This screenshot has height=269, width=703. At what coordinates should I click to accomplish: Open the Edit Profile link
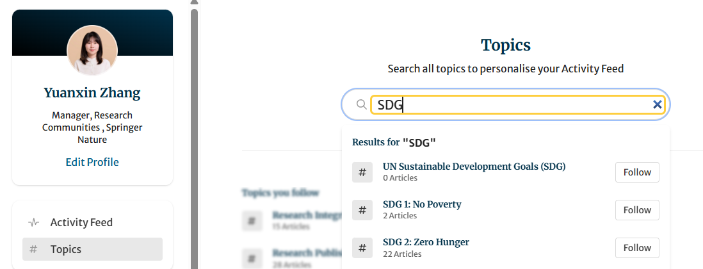(92, 162)
